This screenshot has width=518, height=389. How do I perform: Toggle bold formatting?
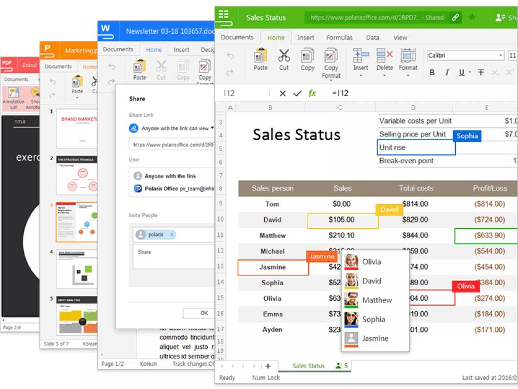pyautogui.click(x=431, y=73)
